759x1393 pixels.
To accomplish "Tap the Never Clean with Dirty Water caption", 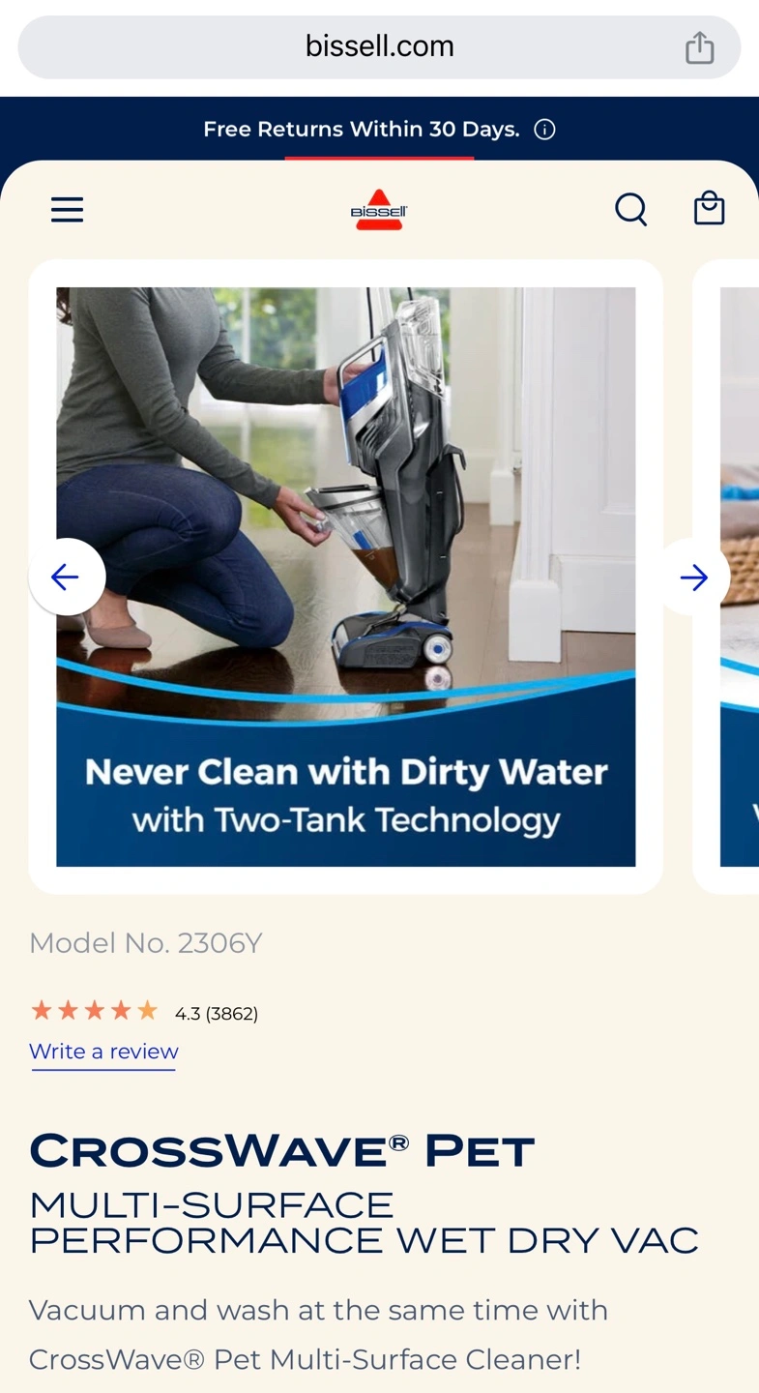I will point(346,772).
